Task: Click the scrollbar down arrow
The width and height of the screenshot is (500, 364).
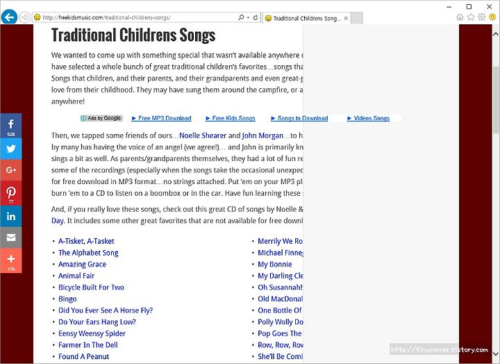Action: [496, 354]
